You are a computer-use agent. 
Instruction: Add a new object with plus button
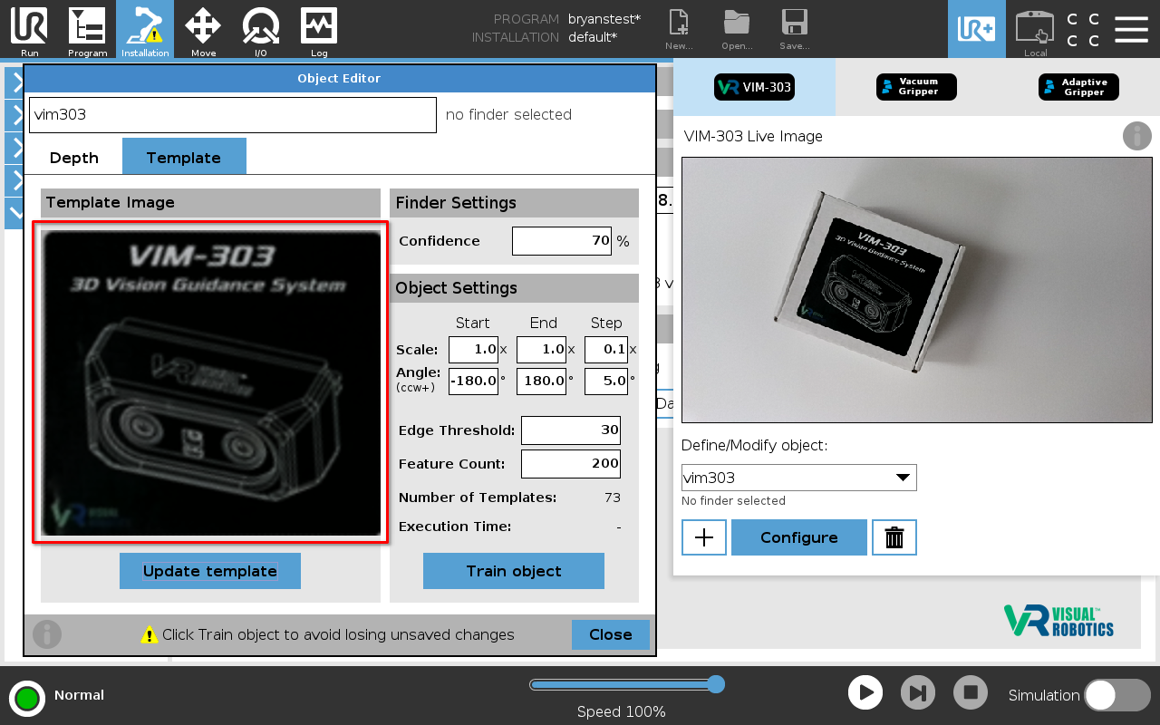point(704,537)
